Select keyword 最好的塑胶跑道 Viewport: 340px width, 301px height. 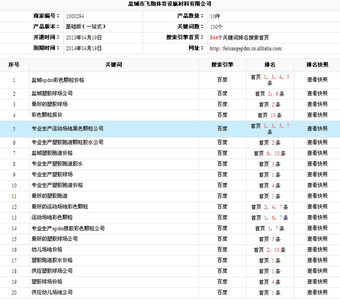click(x=49, y=196)
